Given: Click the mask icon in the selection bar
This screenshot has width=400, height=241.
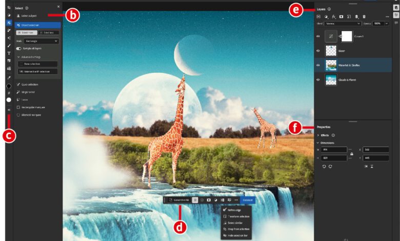Looking at the screenshot, I should click(x=209, y=200).
